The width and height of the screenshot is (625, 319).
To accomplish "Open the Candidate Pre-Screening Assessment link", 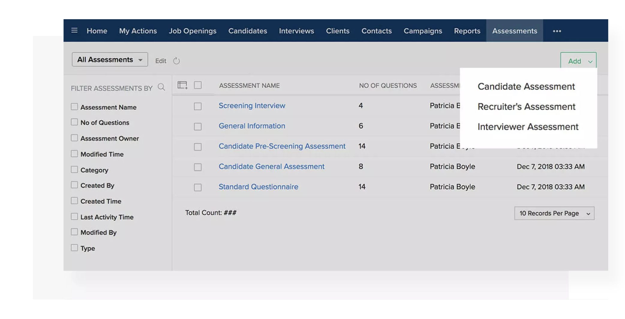I will (282, 146).
